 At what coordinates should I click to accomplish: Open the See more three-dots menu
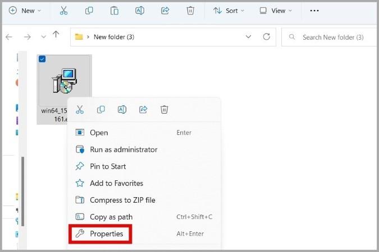pos(314,11)
